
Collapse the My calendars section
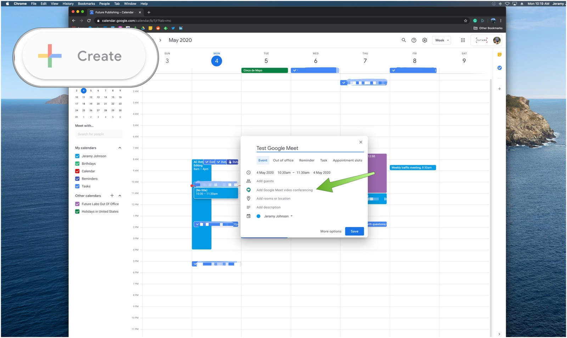[120, 148]
